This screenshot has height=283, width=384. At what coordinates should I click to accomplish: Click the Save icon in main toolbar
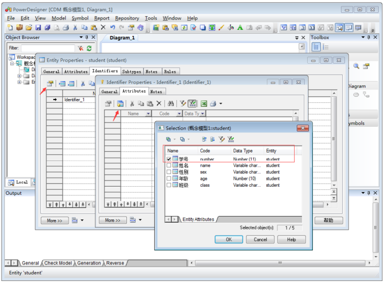[38, 27]
